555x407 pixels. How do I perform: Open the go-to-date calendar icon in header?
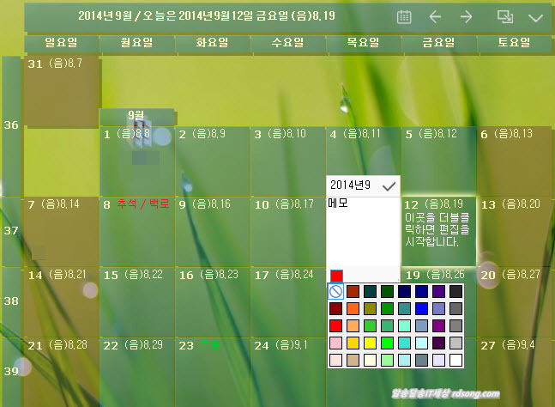pos(404,16)
